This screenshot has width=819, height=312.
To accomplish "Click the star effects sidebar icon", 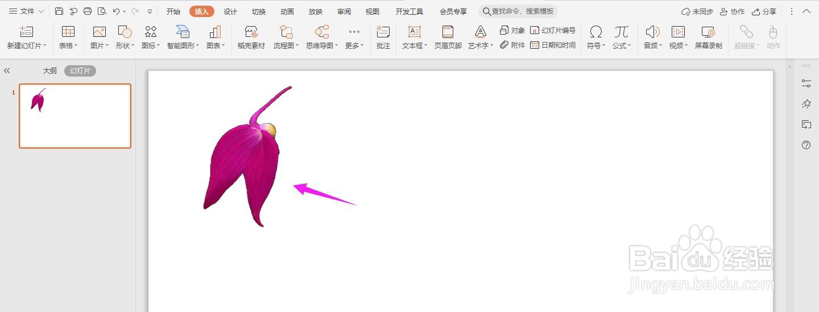I will [x=806, y=104].
